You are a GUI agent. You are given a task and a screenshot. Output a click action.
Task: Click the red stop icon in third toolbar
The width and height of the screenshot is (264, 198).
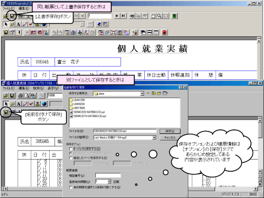pyautogui.click(x=165, y=32)
